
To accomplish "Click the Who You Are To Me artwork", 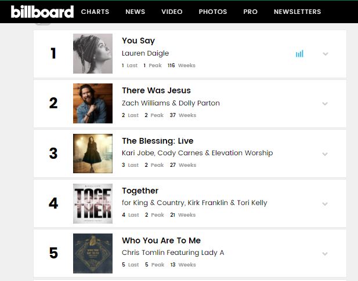I will (x=93, y=253).
